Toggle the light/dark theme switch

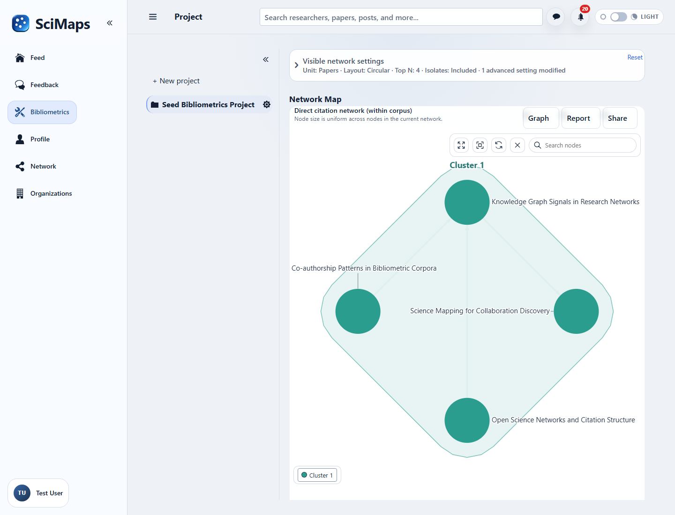(618, 17)
